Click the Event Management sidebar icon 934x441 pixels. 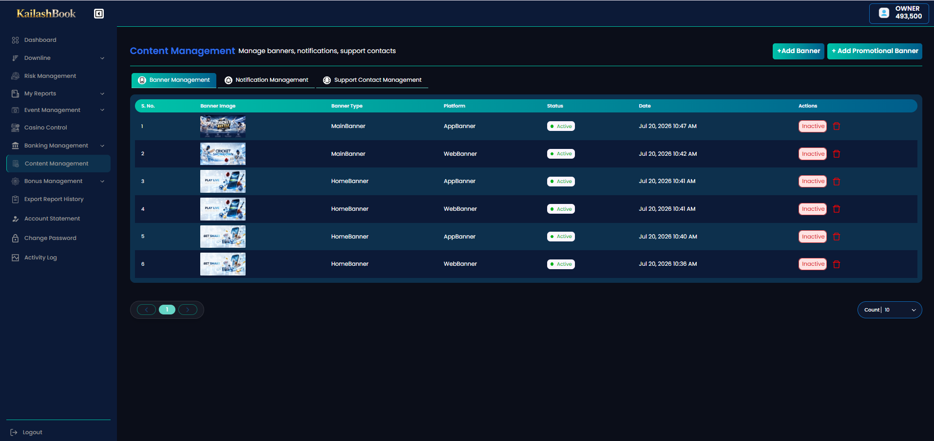[x=16, y=110]
